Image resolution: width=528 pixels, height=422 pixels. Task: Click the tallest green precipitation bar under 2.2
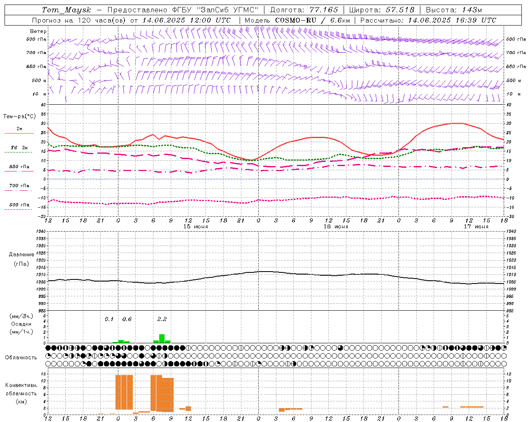pyautogui.click(x=162, y=338)
